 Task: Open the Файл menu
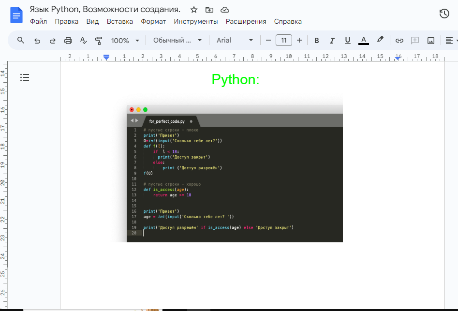tap(38, 22)
